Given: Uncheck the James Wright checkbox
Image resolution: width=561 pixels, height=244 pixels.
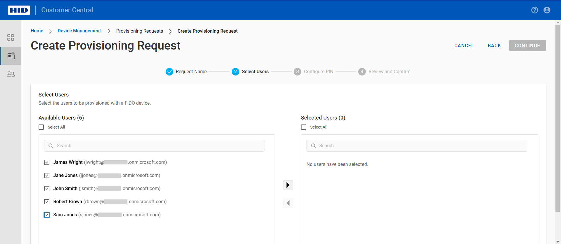Looking at the screenshot, I should [47, 162].
